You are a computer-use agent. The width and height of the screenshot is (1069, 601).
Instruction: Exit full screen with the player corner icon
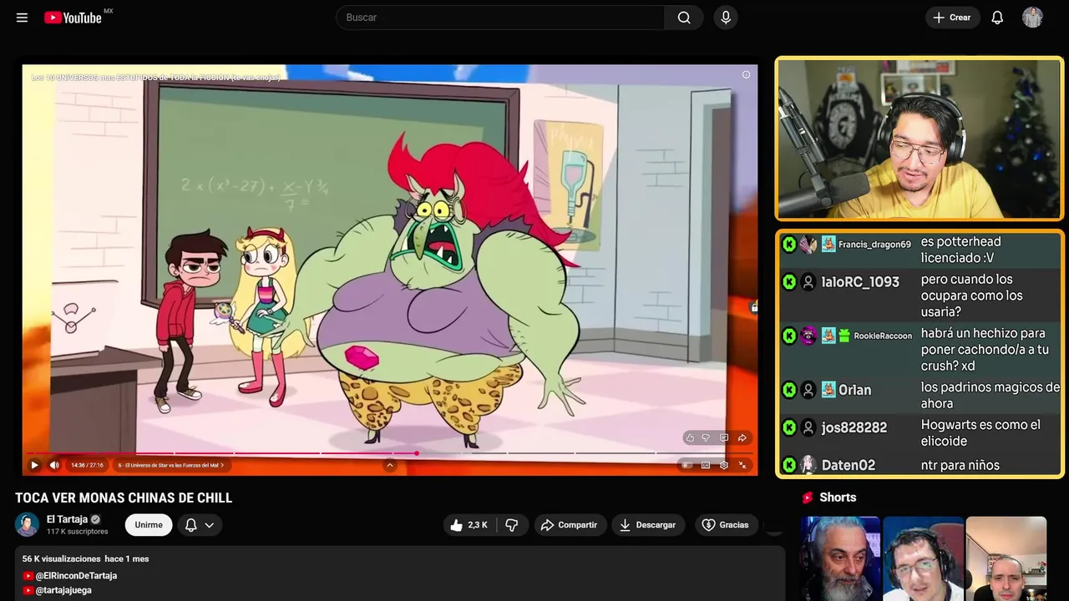pyautogui.click(x=742, y=465)
